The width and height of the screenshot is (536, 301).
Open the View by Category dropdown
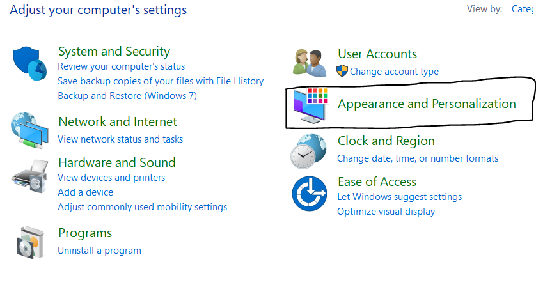[x=523, y=10]
